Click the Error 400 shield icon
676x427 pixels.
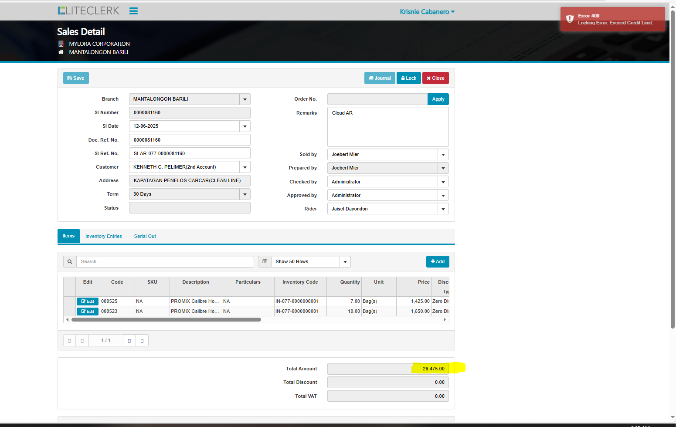click(570, 19)
